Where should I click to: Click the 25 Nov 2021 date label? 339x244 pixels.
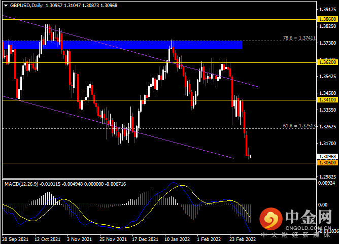point(113,239)
